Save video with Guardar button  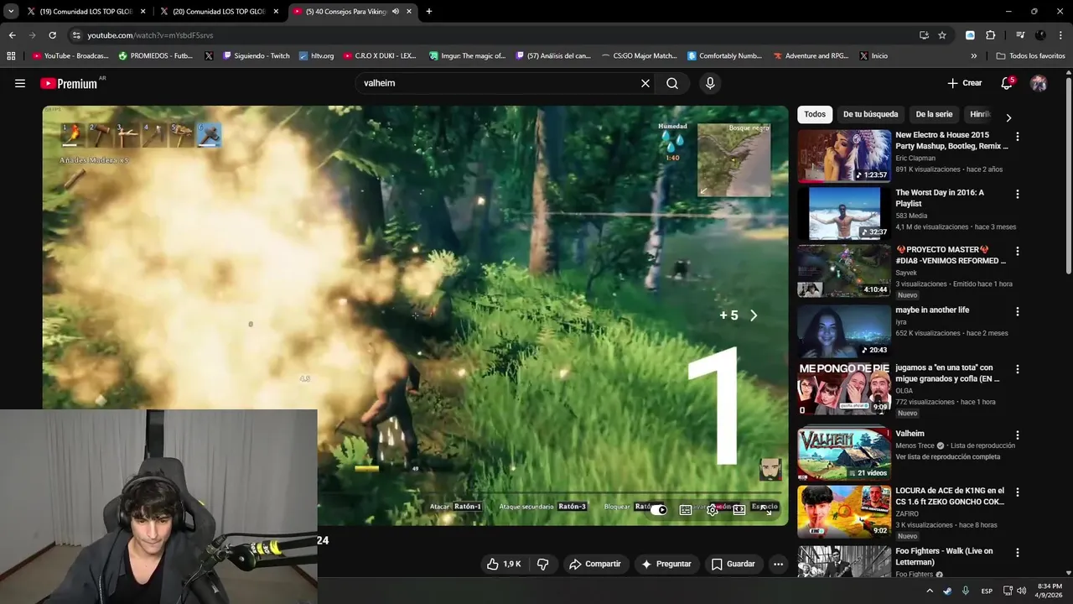[x=733, y=564]
